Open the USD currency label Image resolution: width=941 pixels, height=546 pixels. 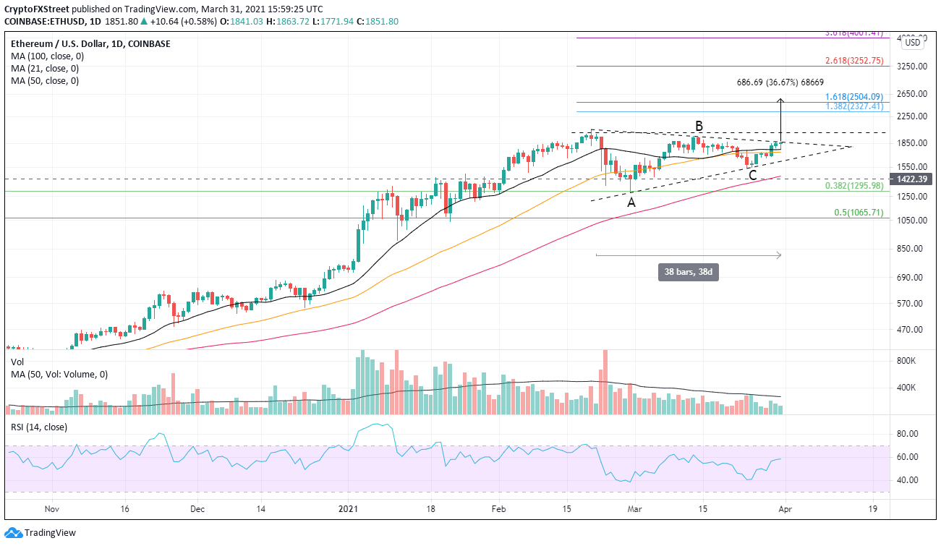tap(913, 43)
